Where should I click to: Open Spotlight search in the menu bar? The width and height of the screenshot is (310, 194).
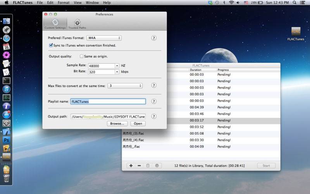294,3
